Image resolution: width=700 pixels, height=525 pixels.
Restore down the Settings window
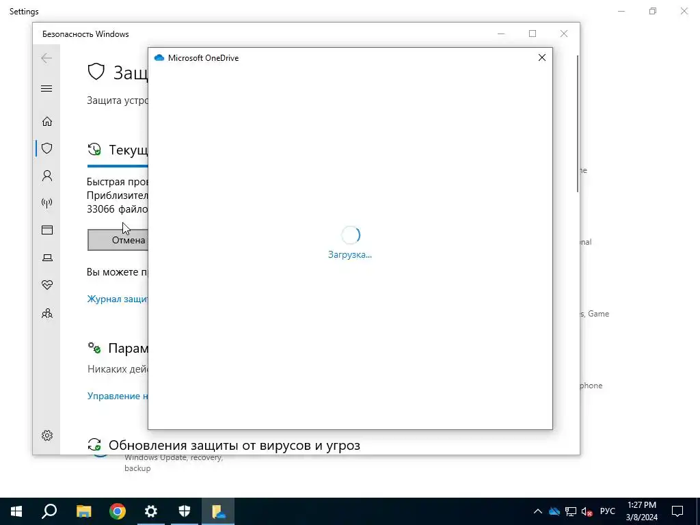(653, 11)
